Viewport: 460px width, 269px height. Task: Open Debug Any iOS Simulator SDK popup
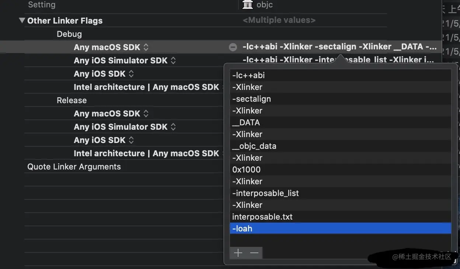[173, 60]
